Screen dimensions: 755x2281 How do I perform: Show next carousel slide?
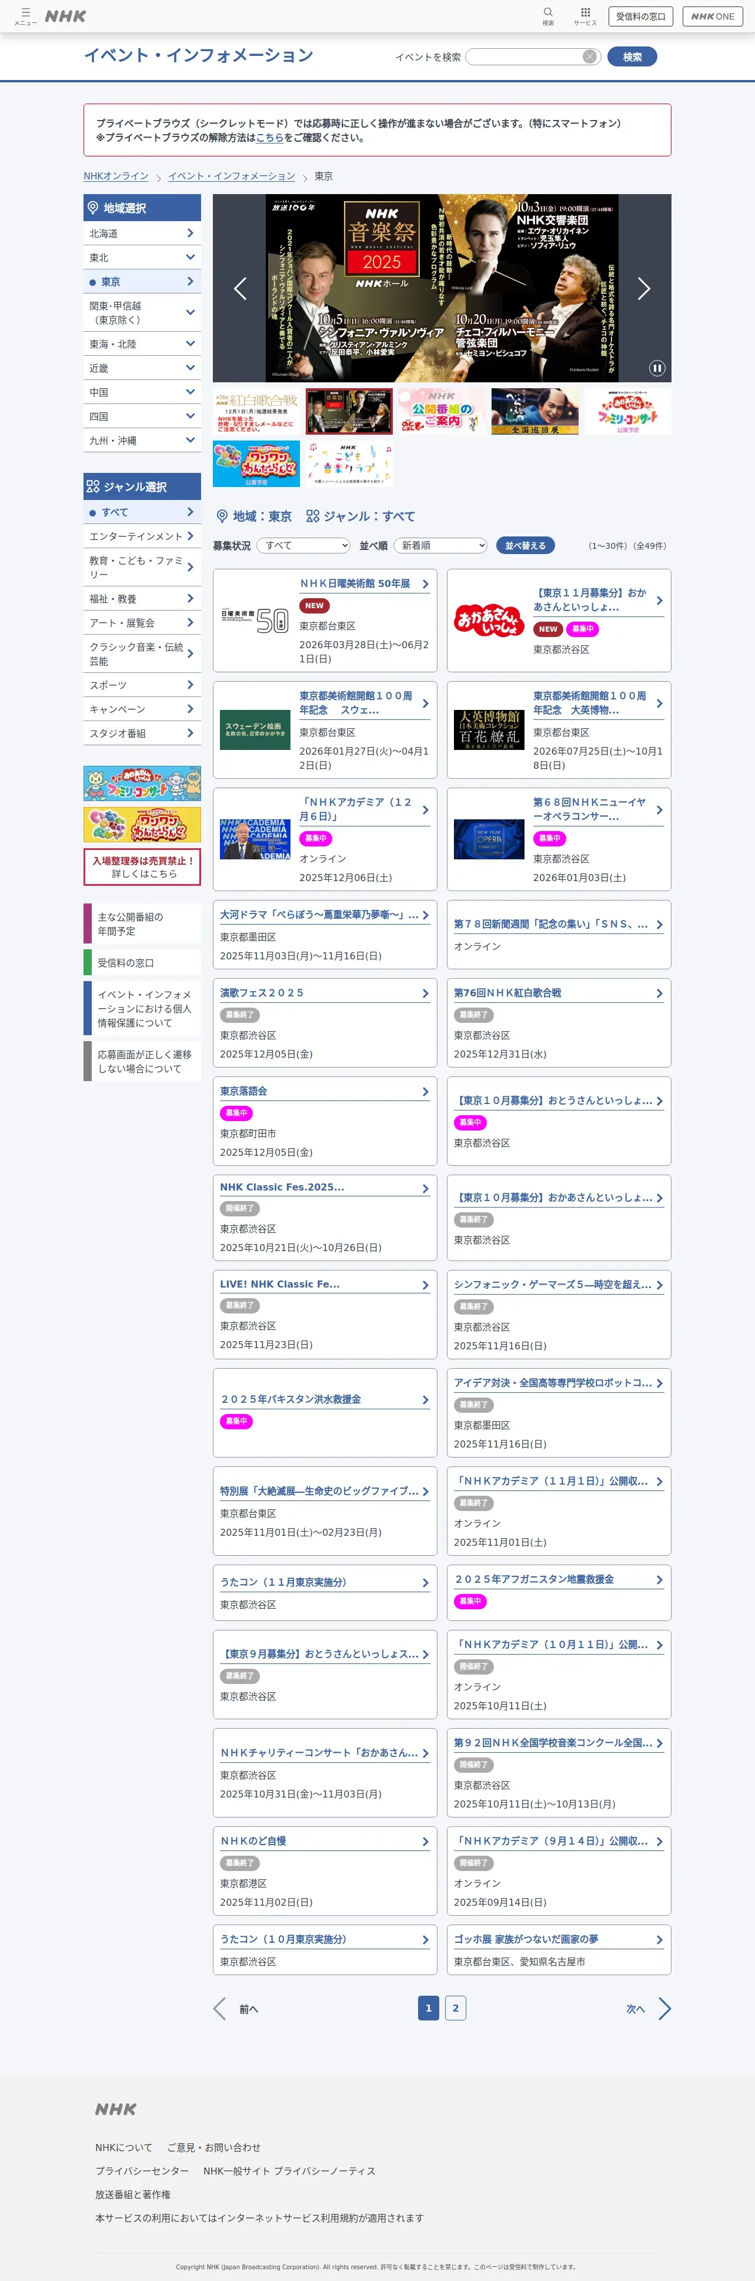pos(643,288)
